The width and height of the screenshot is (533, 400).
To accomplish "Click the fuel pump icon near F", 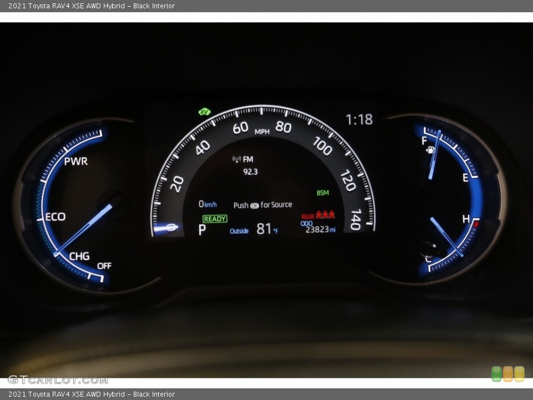I will pos(430,149).
